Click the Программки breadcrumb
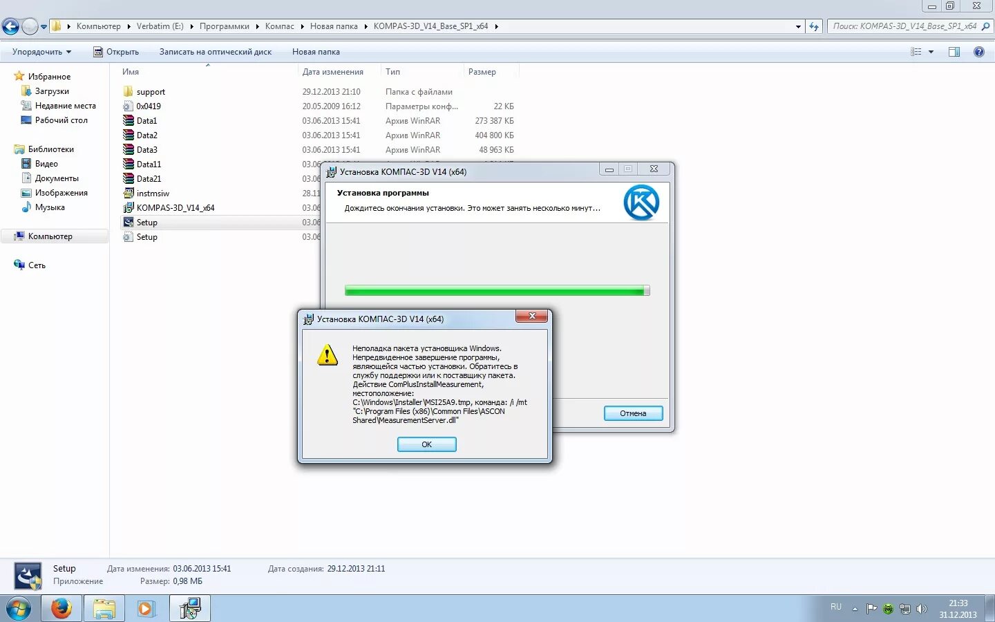This screenshot has width=995, height=622. pos(224,26)
